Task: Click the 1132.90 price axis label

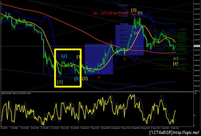Action: pyautogui.click(x=197, y=40)
